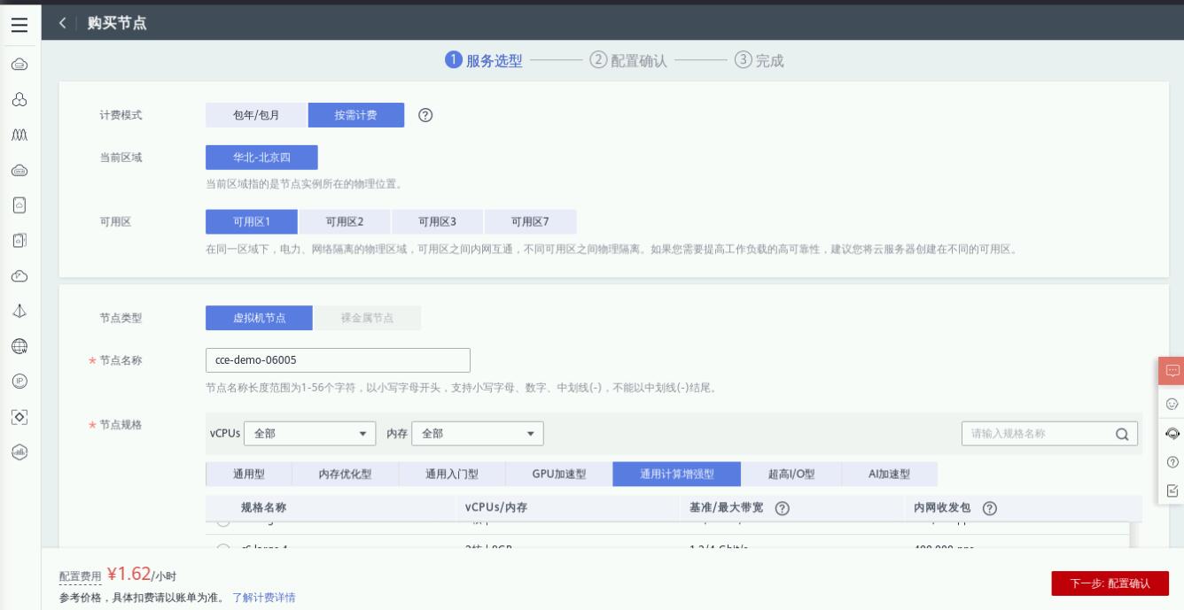
Task: Click help icon beside 内网收发包
Action: click(990, 508)
